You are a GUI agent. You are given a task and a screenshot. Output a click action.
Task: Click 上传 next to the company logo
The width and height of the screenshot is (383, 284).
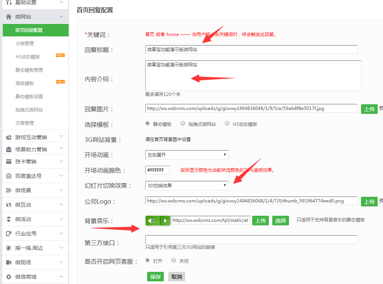(369, 202)
